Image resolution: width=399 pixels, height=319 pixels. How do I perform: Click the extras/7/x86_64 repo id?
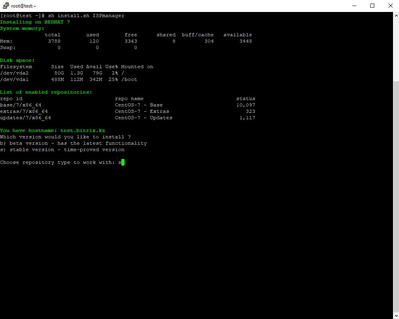click(24, 111)
